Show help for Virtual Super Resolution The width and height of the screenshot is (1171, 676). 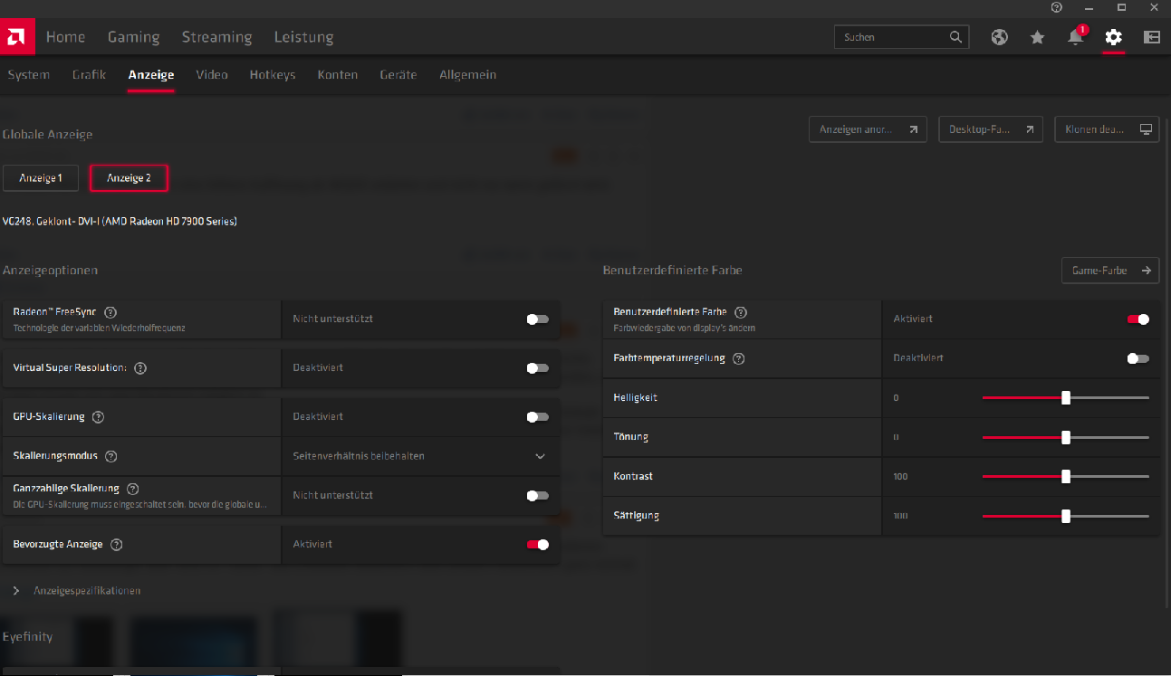140,368
